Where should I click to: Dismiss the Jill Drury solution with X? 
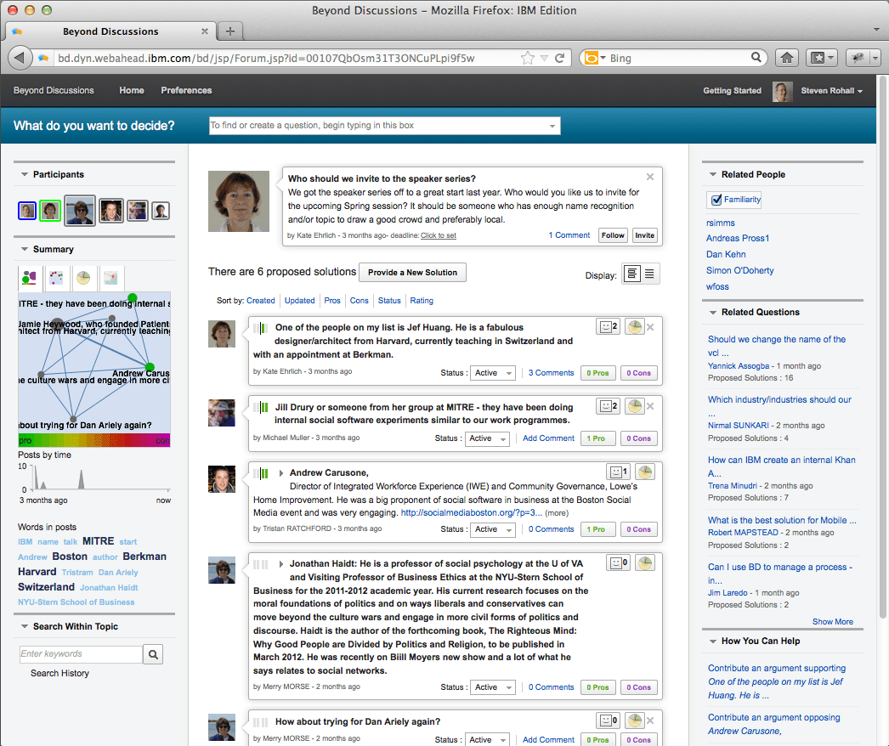point(650,406)
